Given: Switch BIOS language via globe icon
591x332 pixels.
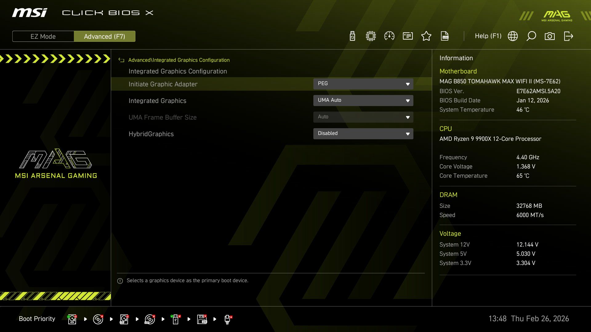Looking at the screenshot, I should (513, 36).
